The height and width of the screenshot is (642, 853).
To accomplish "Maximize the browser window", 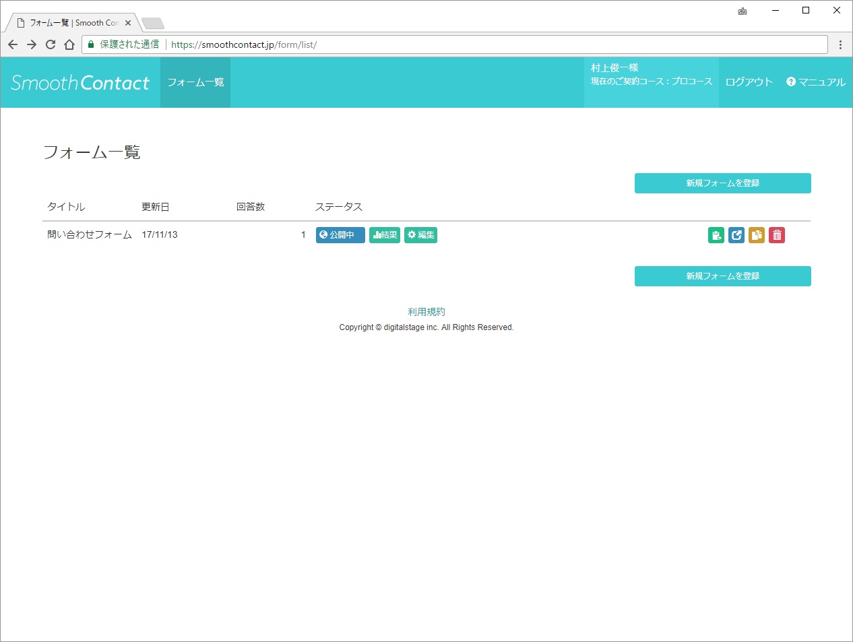I will coord(806,11).
